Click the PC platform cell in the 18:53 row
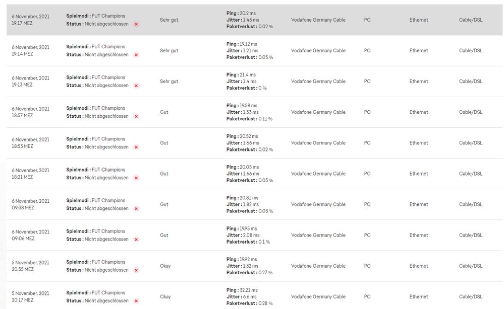The width and height of the screenshot is (504, 309). pyautogui.click(x=367, y=143)
